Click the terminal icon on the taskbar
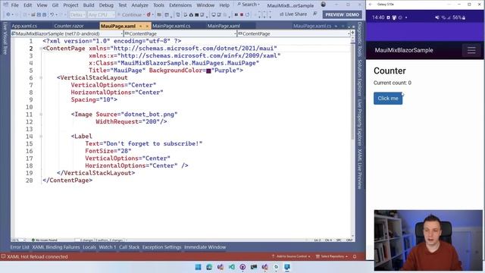Viewport: 485px width, 273px height. click(254, 267)
